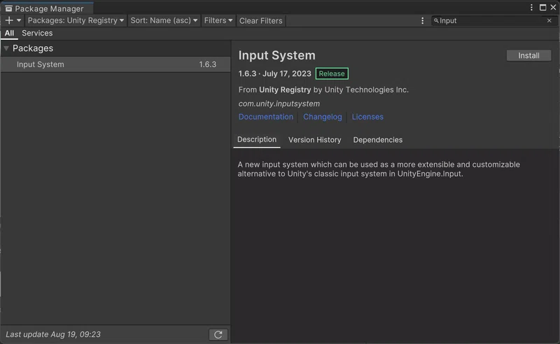This screenshot has width=560, height=344.
Task: Open the Documentation link
Action: pyautogui.click(x=266, y=117)
